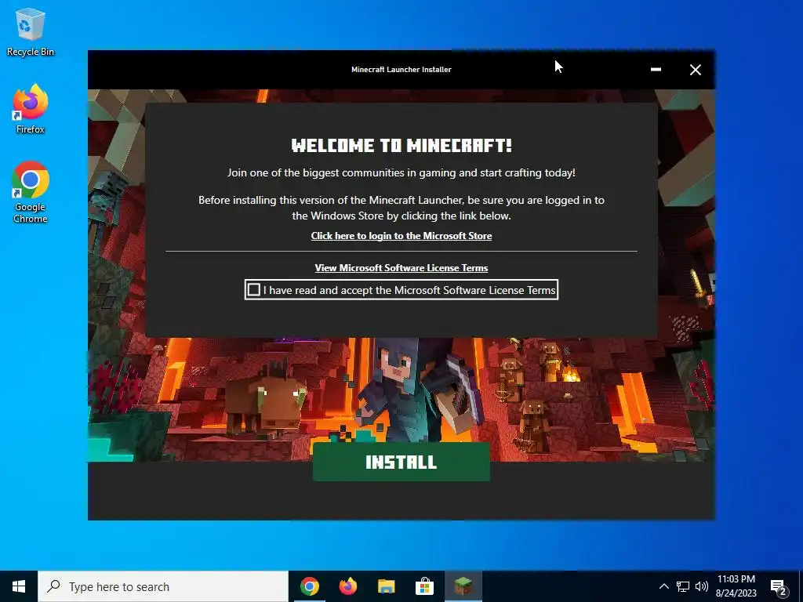Open the network status tray icon

point(683,586)
